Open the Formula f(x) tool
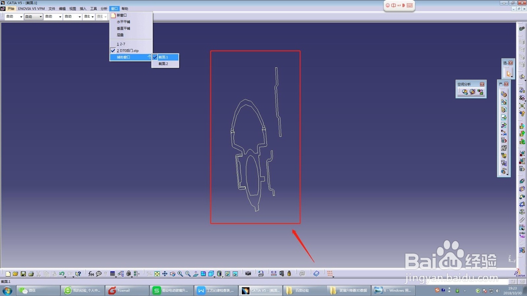This screenshot has width=527, height=296. (91, 274)
